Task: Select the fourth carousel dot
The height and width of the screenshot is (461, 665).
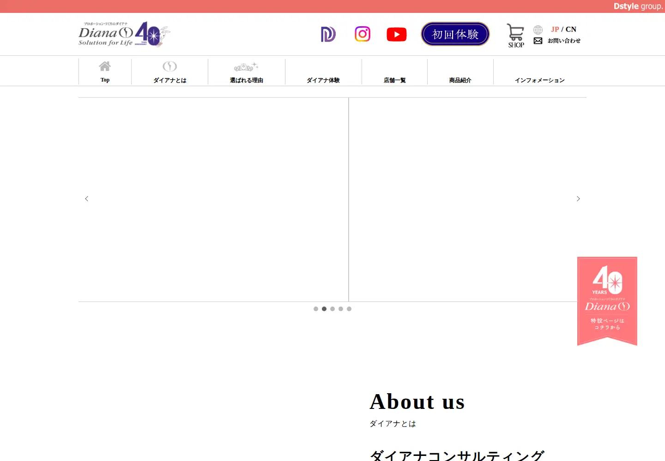Action: pos(341,309)
